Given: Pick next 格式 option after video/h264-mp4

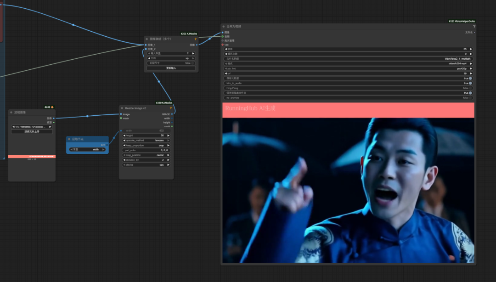Looking at the screenshot, I should 471,64.
